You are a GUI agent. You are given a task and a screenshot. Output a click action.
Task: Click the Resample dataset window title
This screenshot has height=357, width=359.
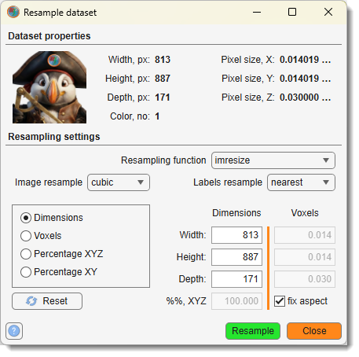click(x=60, y=13)
